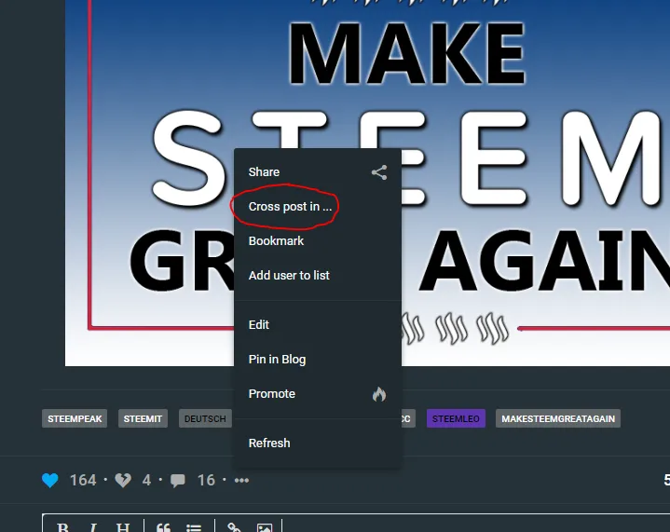670x532 pixels.
Task: Insert a heading with the H button
Action: [x=123, y=527]
